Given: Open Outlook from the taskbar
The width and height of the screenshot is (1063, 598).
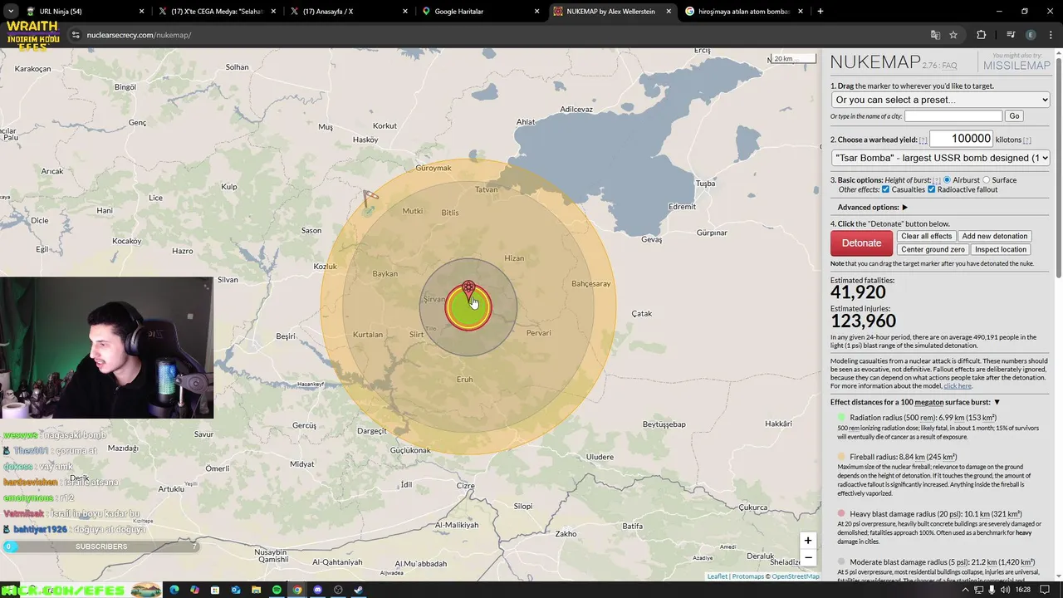Looking at the screenshot, I should 236,591.
